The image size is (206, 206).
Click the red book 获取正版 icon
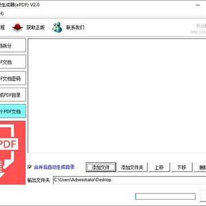18,27
